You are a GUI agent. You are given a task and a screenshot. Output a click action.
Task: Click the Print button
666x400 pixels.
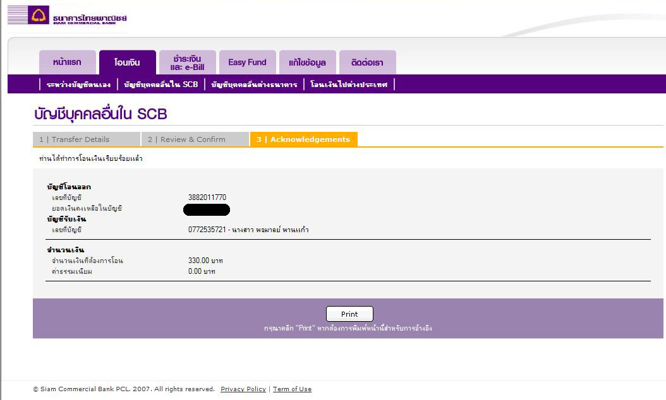(x=349, y=314)
